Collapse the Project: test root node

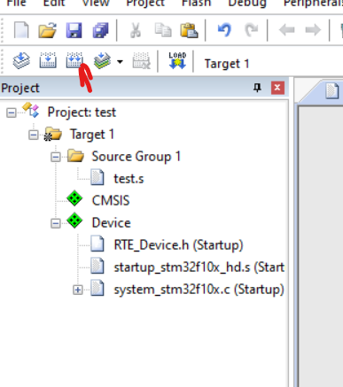[x=12, y=112]
